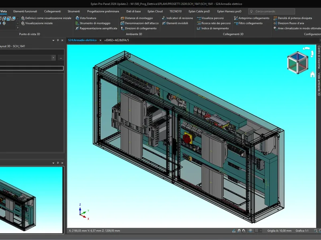Open Vista foratura view
Screen dimensions: 321x240
(x=86, y=18)
